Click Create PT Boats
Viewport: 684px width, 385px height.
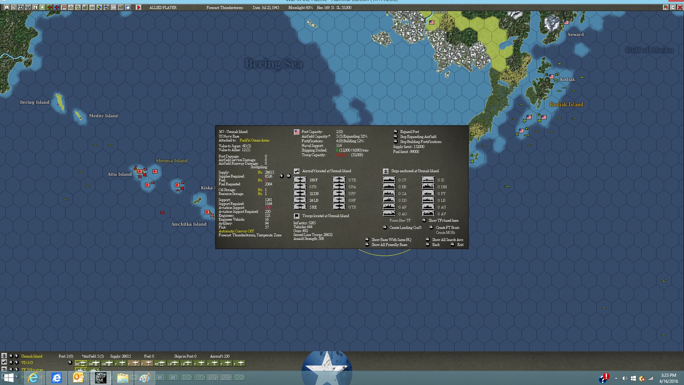pyautogui.click(x=447, y=227)
